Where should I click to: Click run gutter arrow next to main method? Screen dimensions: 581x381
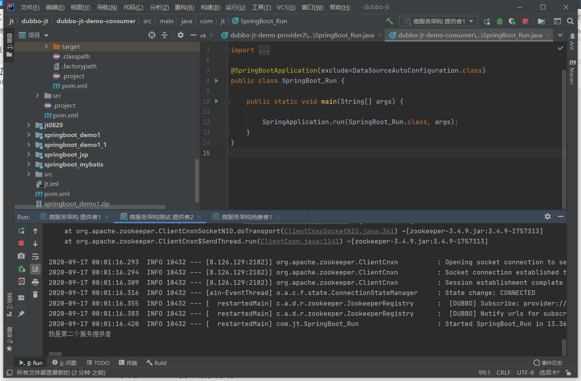coord(216,101)
